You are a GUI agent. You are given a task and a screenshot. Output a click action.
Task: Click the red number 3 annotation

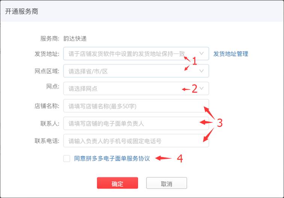coord(219,123)
